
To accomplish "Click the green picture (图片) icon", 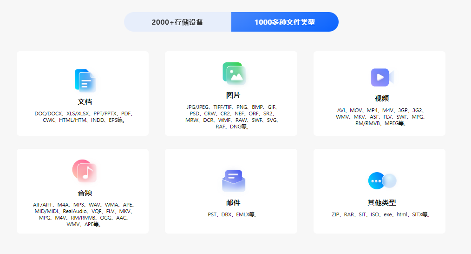I will pos(234,74).
